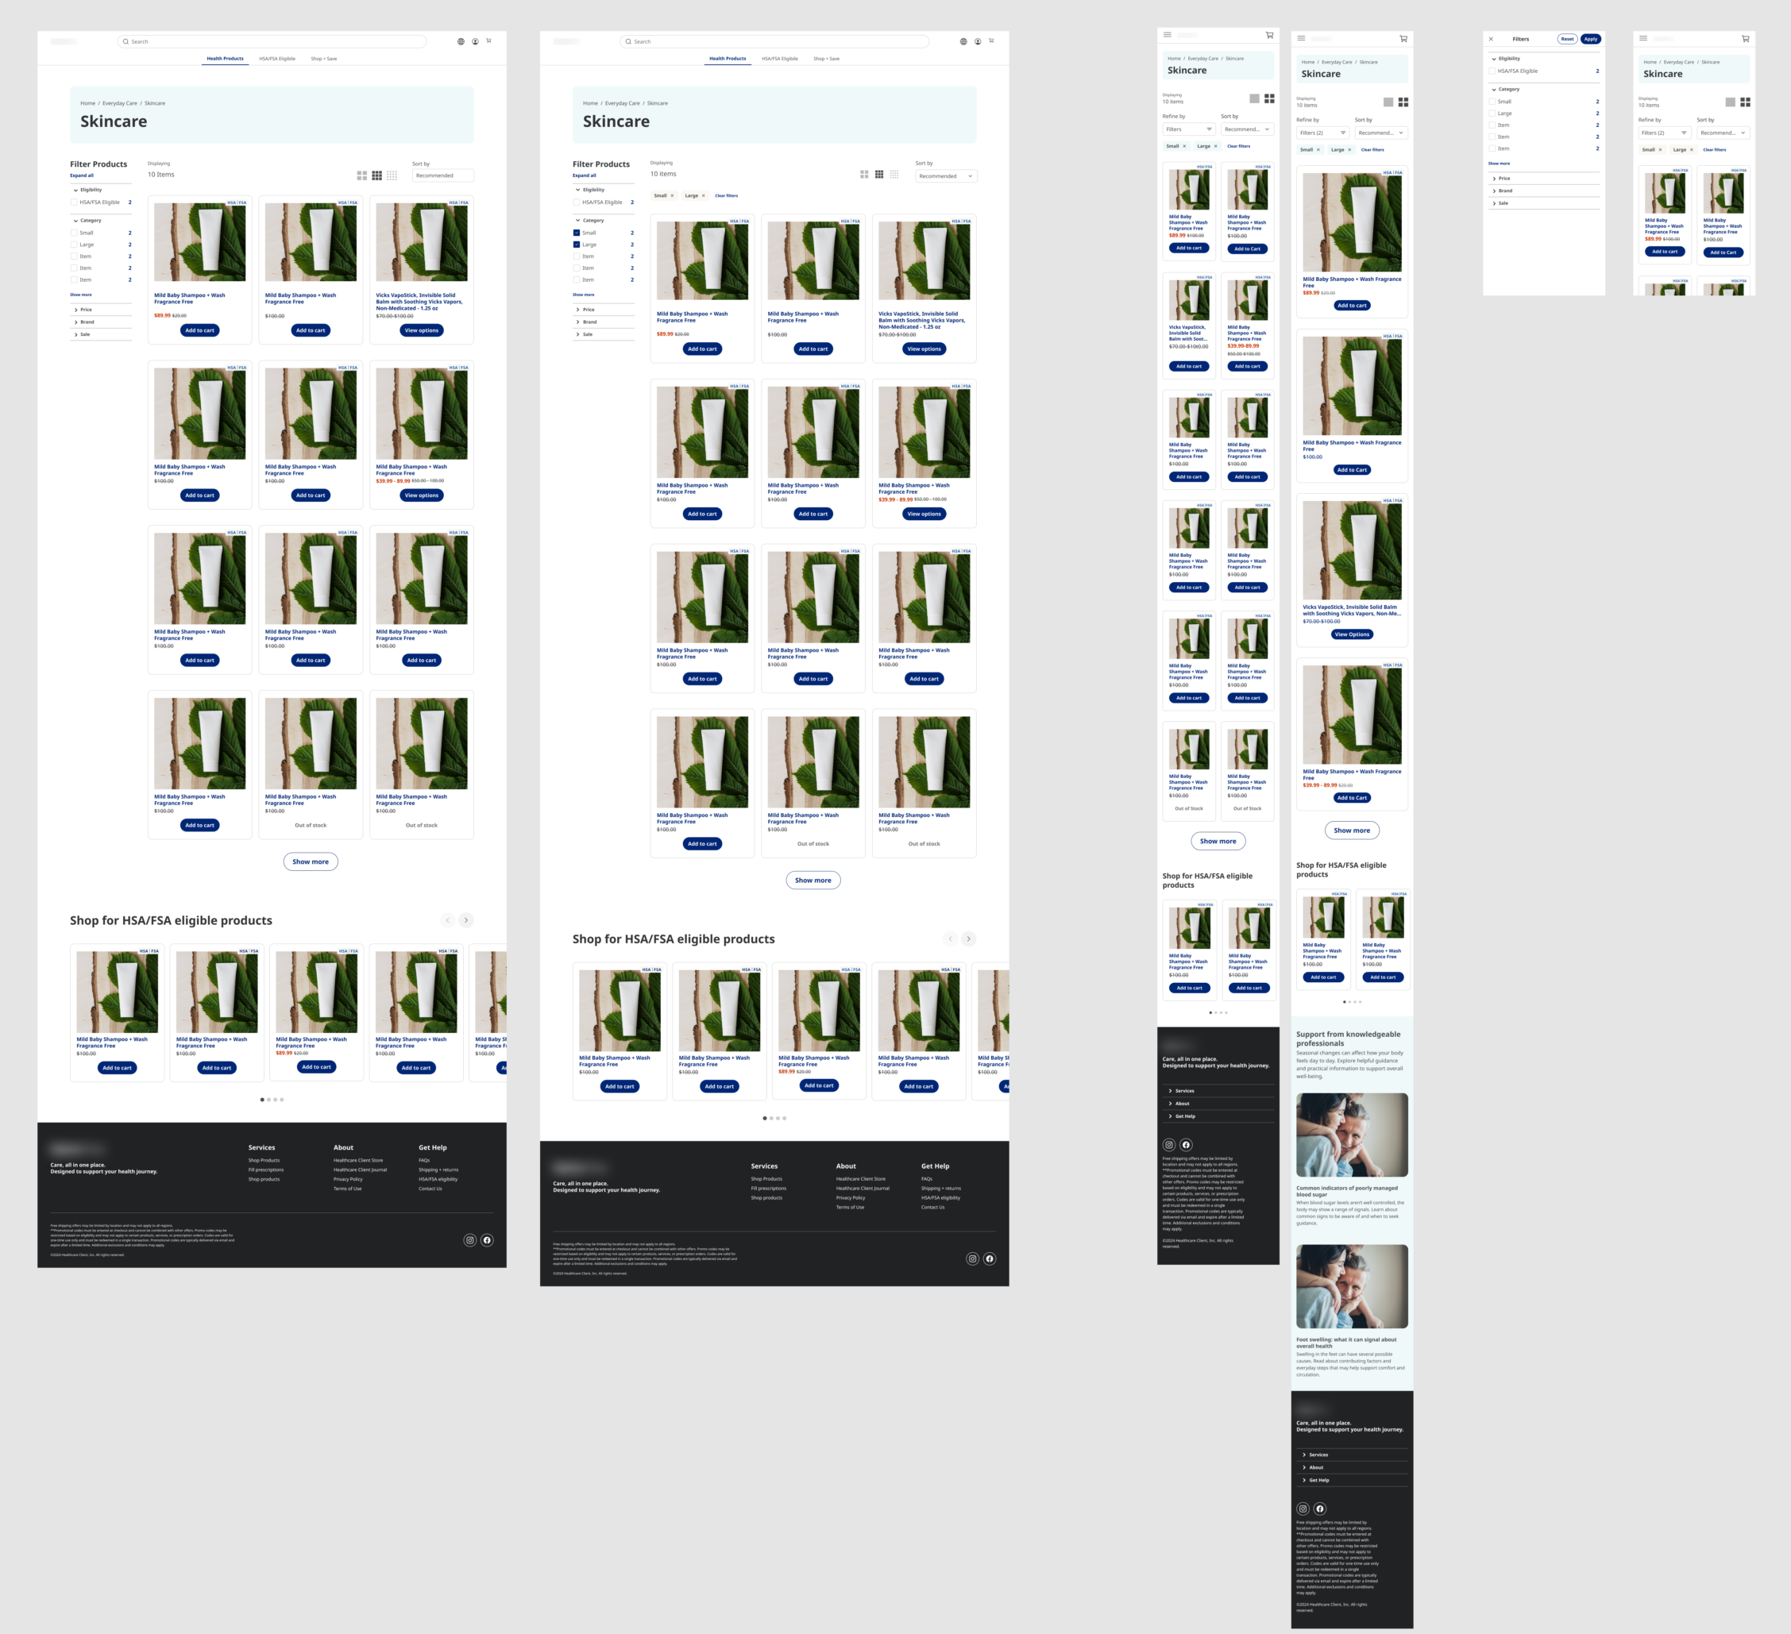
Task: Select Shop + Save tab in second desktop mockup
Action: tap(826, 59)
